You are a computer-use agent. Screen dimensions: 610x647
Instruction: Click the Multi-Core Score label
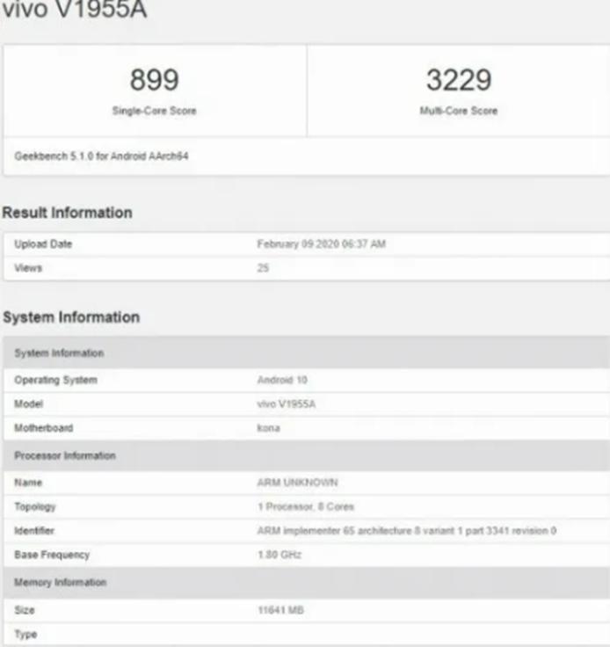[x=459, y=111]
